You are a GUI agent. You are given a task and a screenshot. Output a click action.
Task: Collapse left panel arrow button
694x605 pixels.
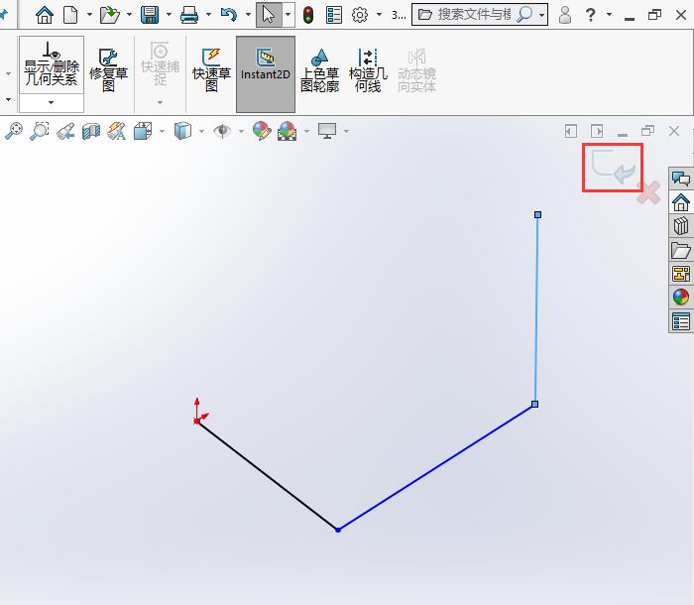pyautogui.click(x=570, y=131)
